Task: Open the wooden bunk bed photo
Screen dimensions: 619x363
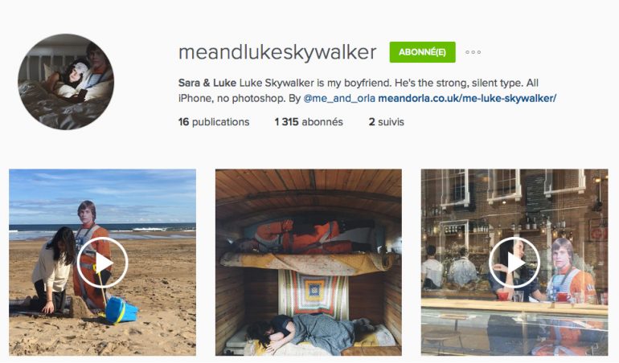Action: [x=309, y=263]
